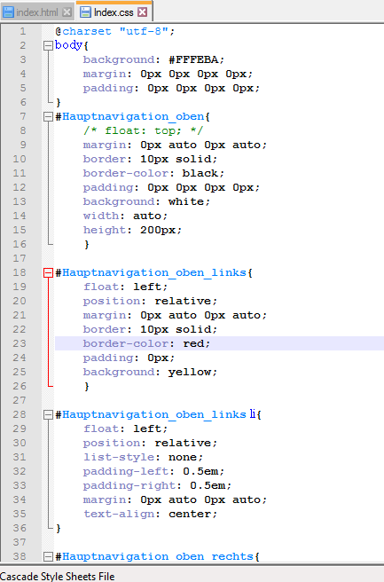Screen dimensions: 384x582
Task: Click the save icon on Index.css tab
Action: tap(86, 12)
